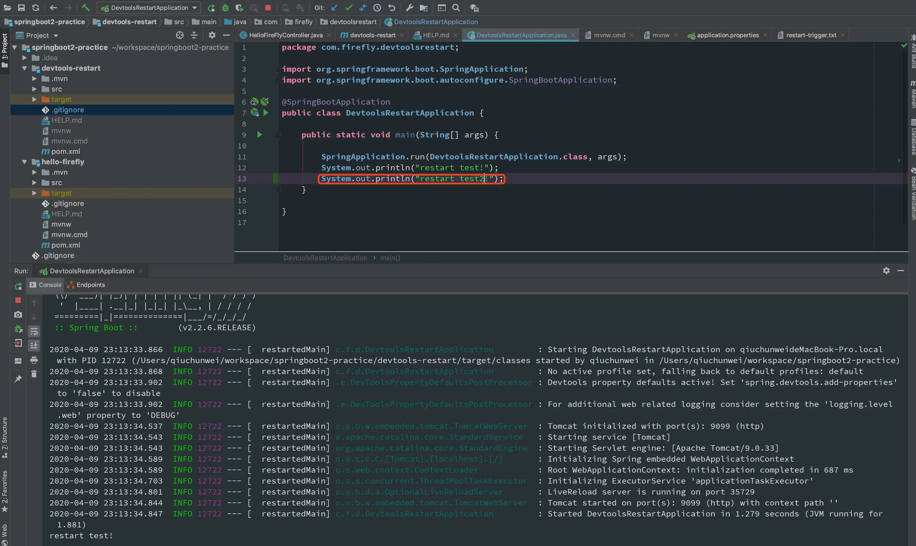Viewport: 916px width, 546px height.
Task: Open the restart-trigger.txt tab
Action: tap(811, 35)
